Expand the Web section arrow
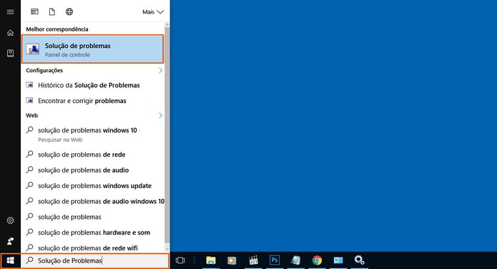This screenshot has height=269, width=497. 160,115
